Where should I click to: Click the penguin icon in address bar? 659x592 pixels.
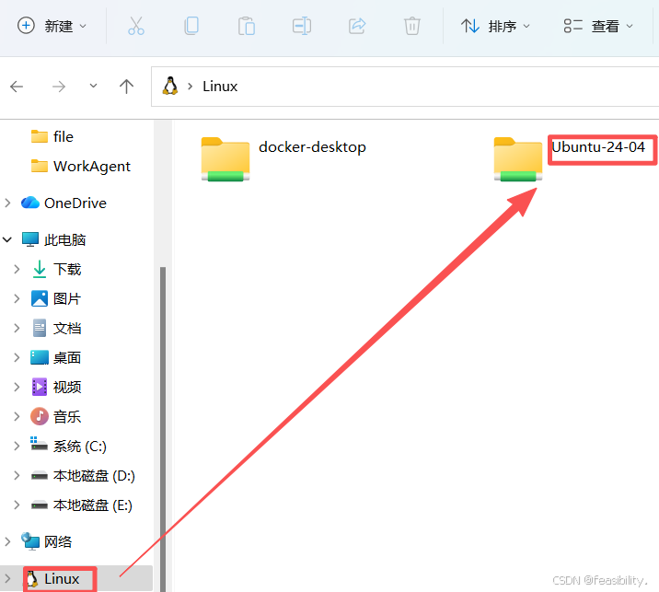(170, 86)
